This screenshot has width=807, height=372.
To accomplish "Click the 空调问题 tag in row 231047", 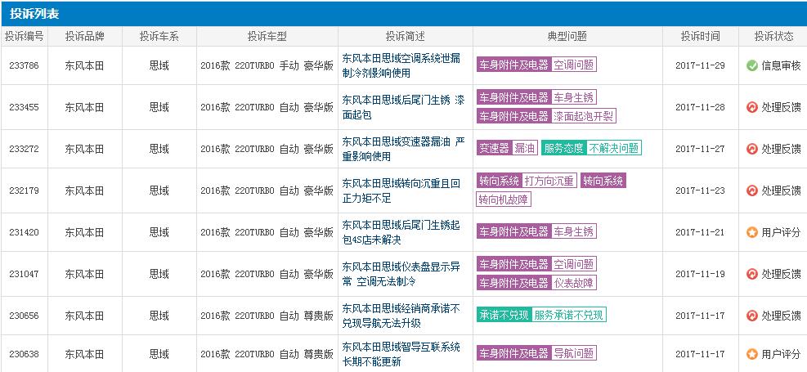I will [x=574, y=264].
